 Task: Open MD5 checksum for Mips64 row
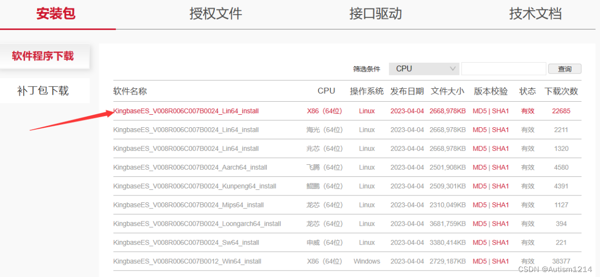480,205
